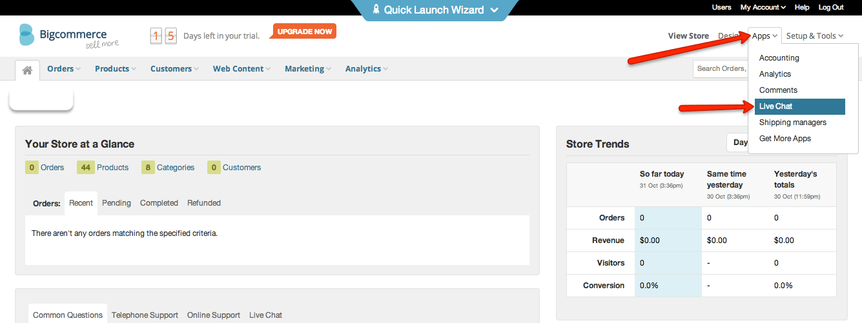The width and height of the screenshot is (862, 323).
Task: Open the 8 Categories link
Action: click(x=168, y=168)
